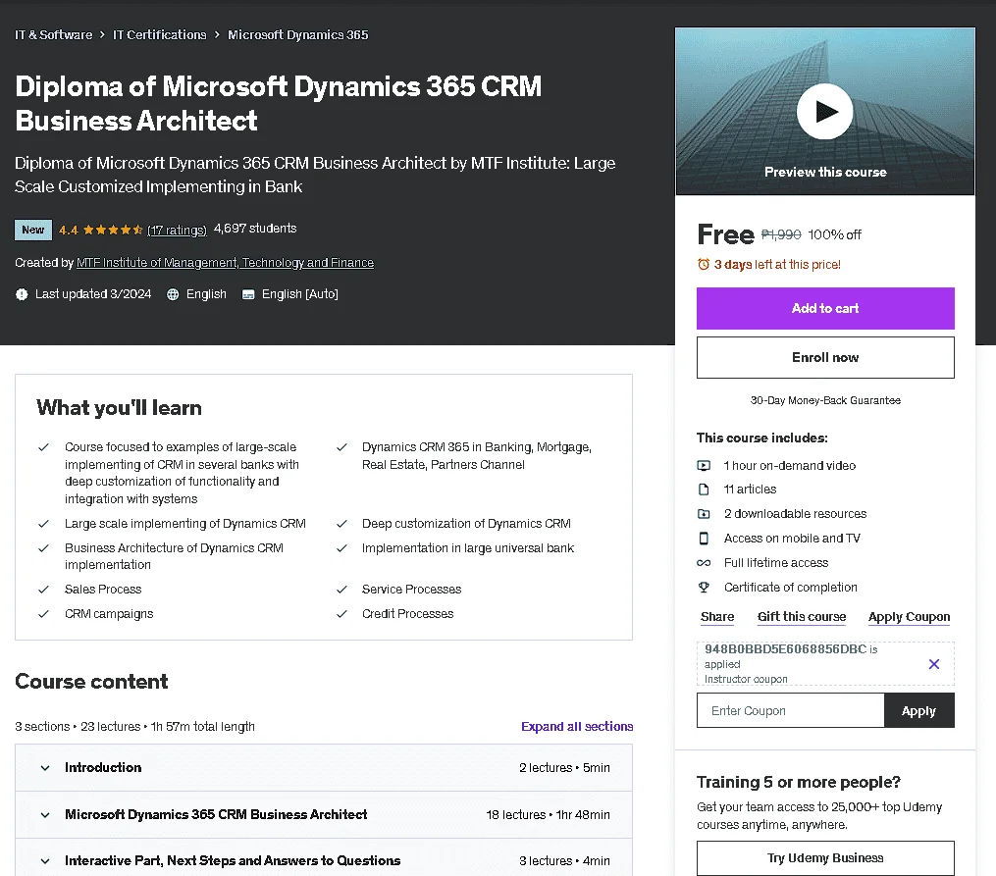
Task: Click the '18 lectures • 1hr 48min' text
Action: click(x=549, y=814)
